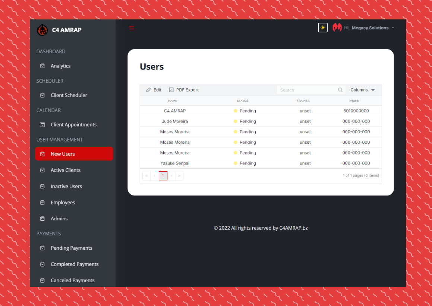Viewport: 432px width, 306px height.
Task: Click the Megacy Solutions avatar logo
Action: point(337,28)
